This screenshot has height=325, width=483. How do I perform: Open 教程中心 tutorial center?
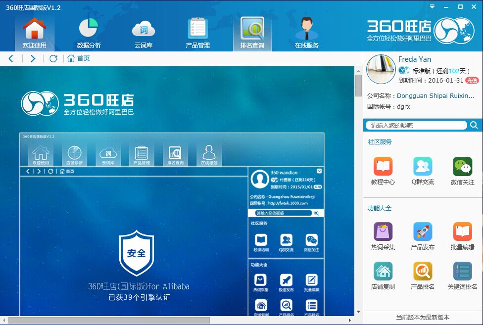coord(383,171)
